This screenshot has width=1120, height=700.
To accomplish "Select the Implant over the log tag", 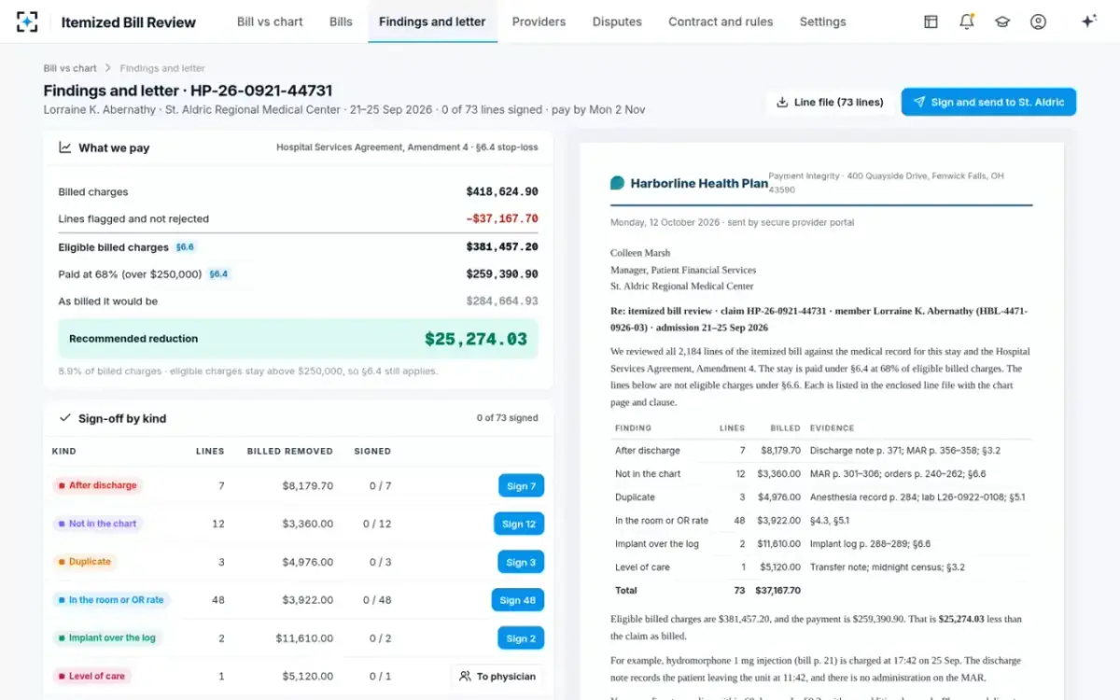I will (x=106, y=638).
